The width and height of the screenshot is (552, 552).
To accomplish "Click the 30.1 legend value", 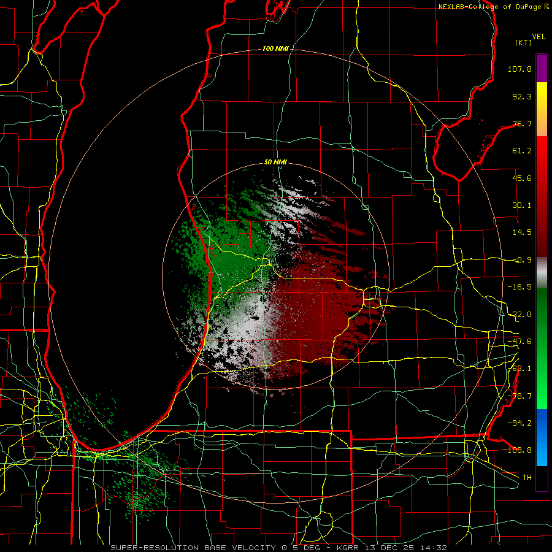I will pos(522,205).
